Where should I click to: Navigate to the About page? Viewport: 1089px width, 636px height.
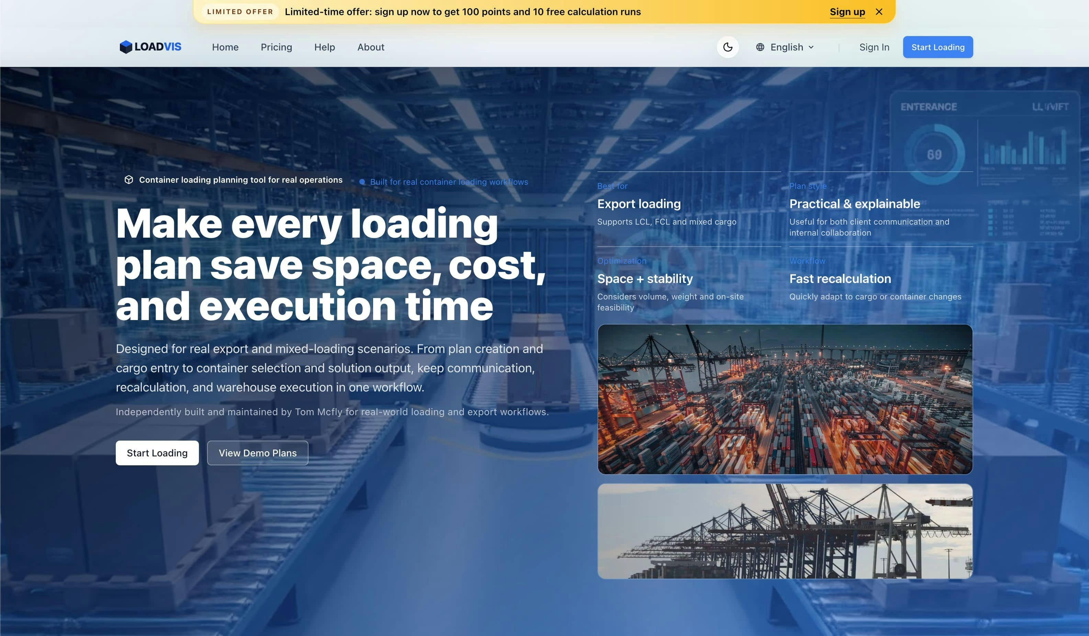[370, 47]
